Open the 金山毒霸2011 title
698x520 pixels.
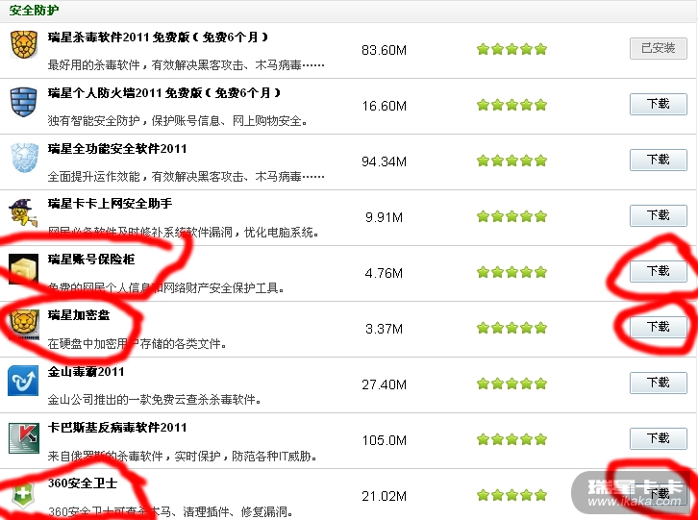click(86, 372)
